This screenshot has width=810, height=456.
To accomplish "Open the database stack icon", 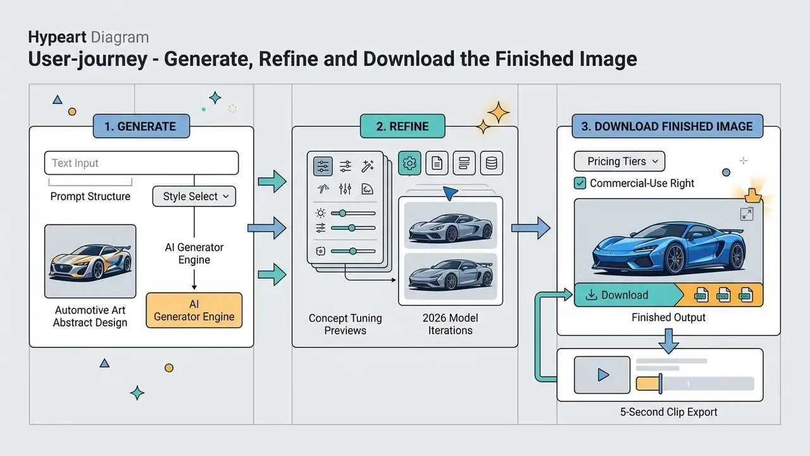I will click(492, 163).
